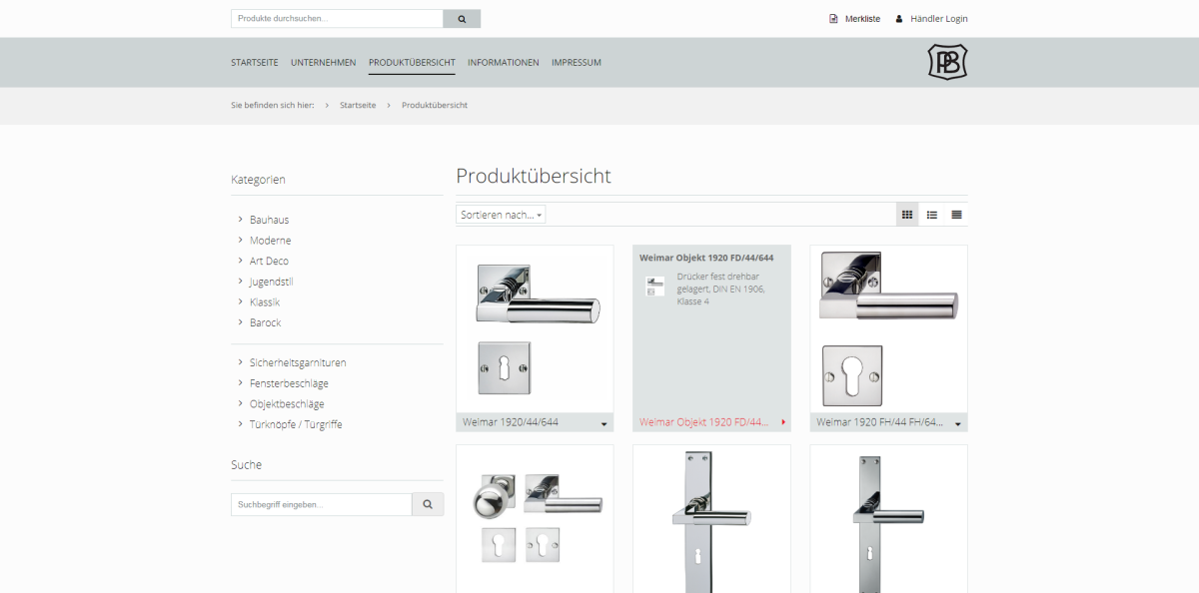This screenshot has height=593, width=1199.
Task: Expand the Art Deco category chevron
Action: click(241, 261)
